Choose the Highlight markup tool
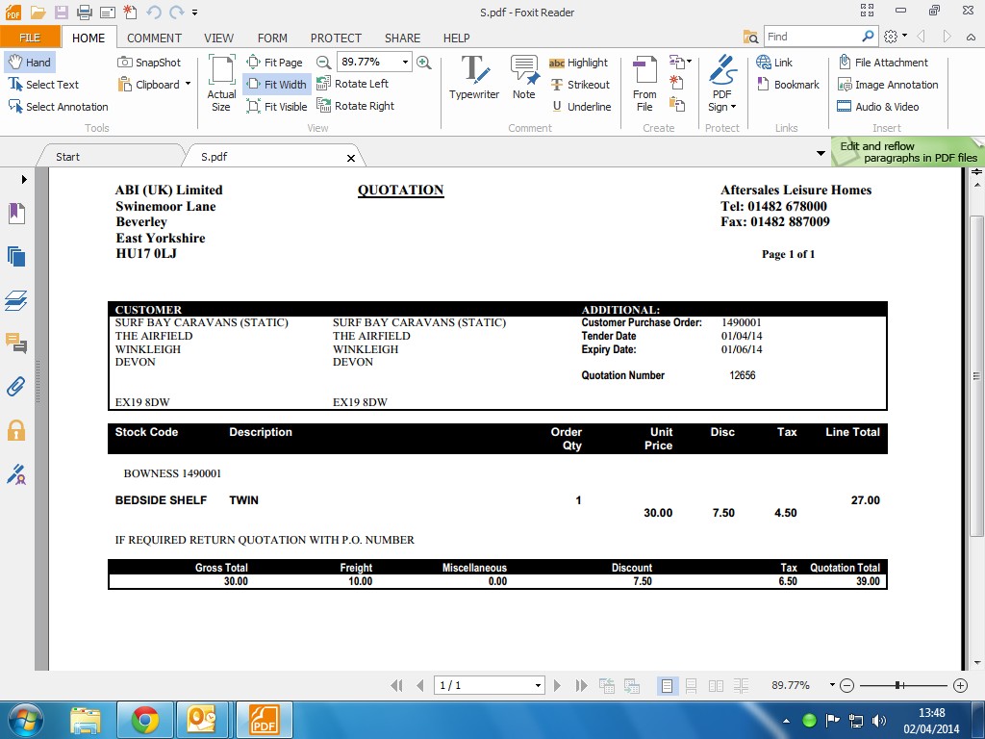985x739 pixels. click(578, 63)
